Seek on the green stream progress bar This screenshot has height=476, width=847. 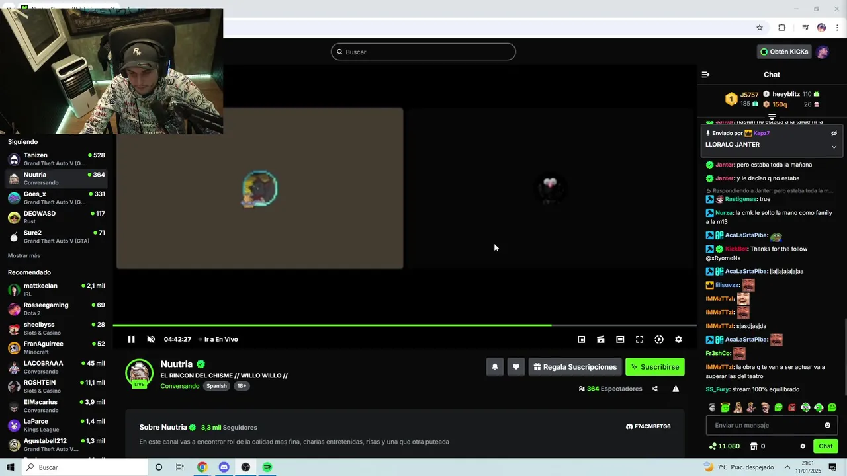[404, 325]
